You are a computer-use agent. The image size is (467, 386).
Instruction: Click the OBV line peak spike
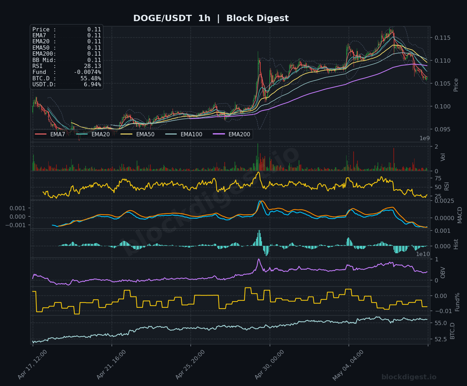coord(259,260)
